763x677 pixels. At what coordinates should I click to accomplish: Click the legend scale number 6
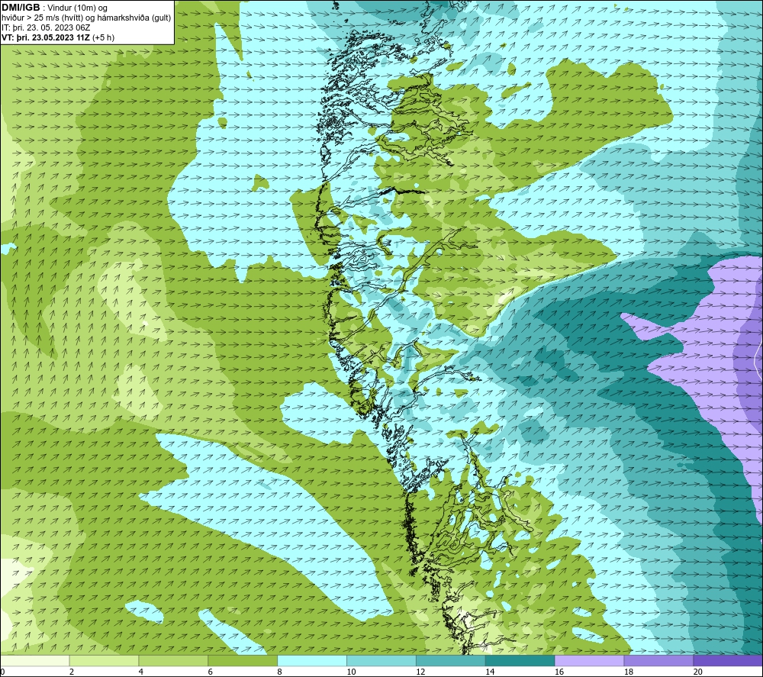point(211,672)
